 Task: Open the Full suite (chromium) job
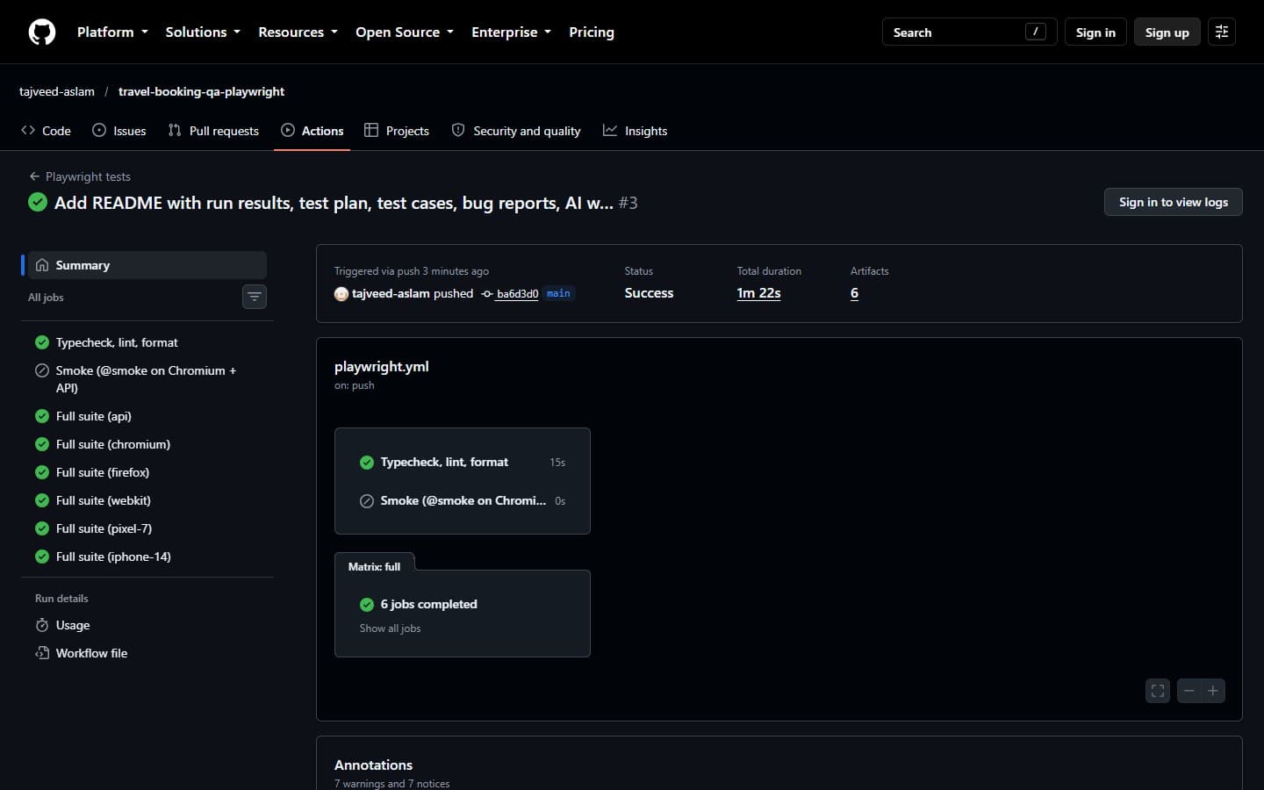click(x=147, y=444)
